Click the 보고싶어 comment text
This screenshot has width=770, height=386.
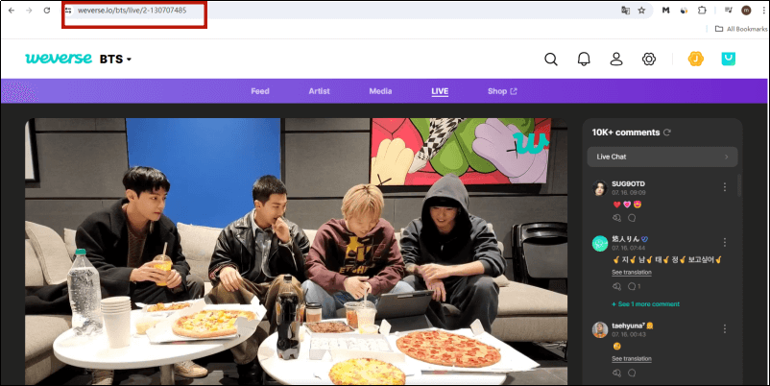(702, 260)
